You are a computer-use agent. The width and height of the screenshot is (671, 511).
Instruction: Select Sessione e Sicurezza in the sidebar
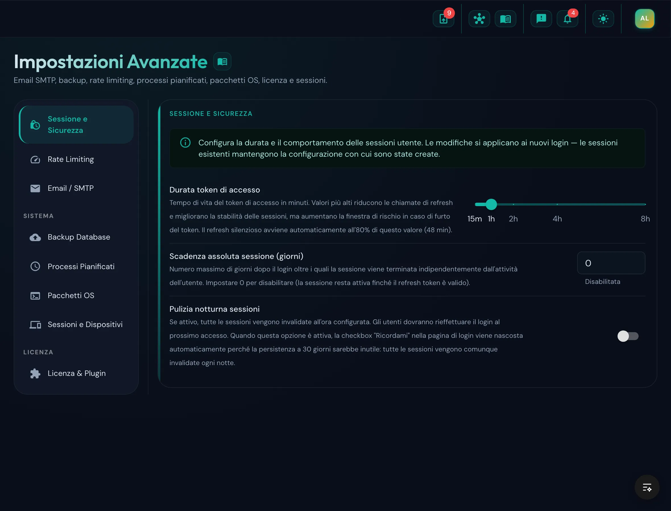click(x=76, y=125)
